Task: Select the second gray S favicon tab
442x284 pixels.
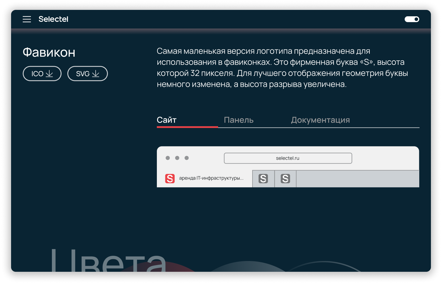Action: tap(285, 179)
